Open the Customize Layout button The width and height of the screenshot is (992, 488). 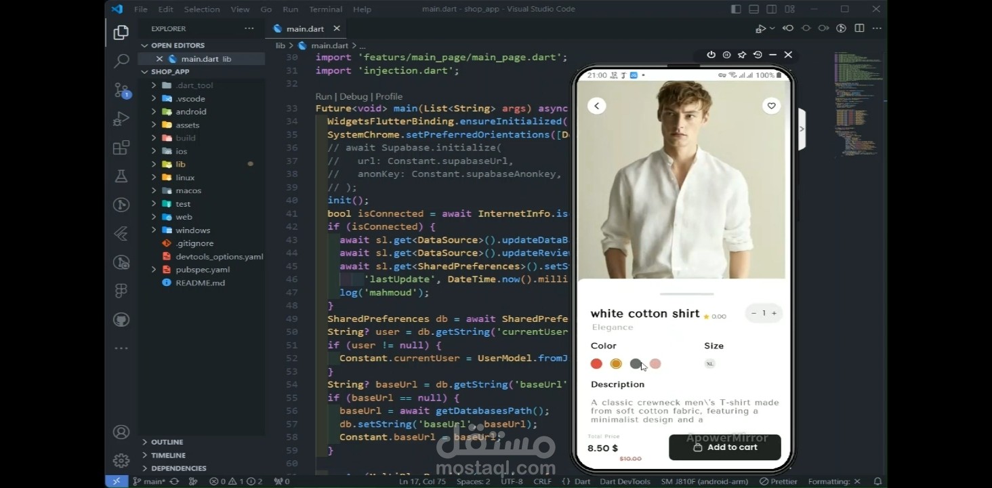pos(789,9)
